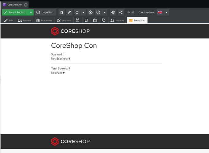
Task: Close the CoreShopCon tab
Action: click(26, 5)
